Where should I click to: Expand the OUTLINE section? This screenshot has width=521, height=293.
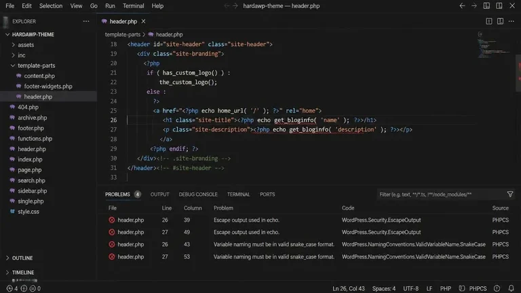22,258
